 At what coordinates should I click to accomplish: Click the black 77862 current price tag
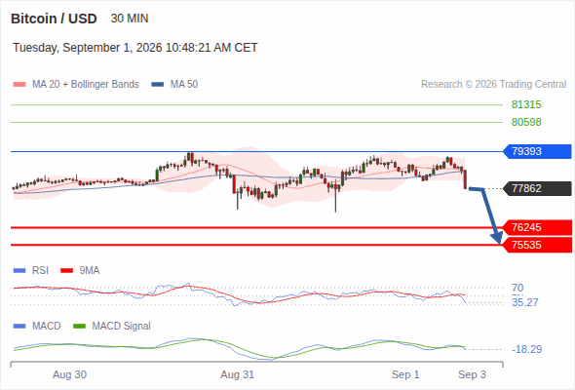pyautogui.click(x=537, y=188)
